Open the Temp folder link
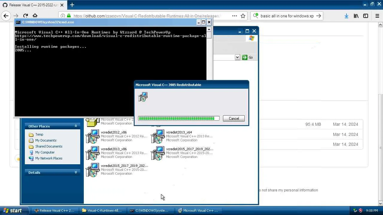383x215 pixels. (39, 134)
